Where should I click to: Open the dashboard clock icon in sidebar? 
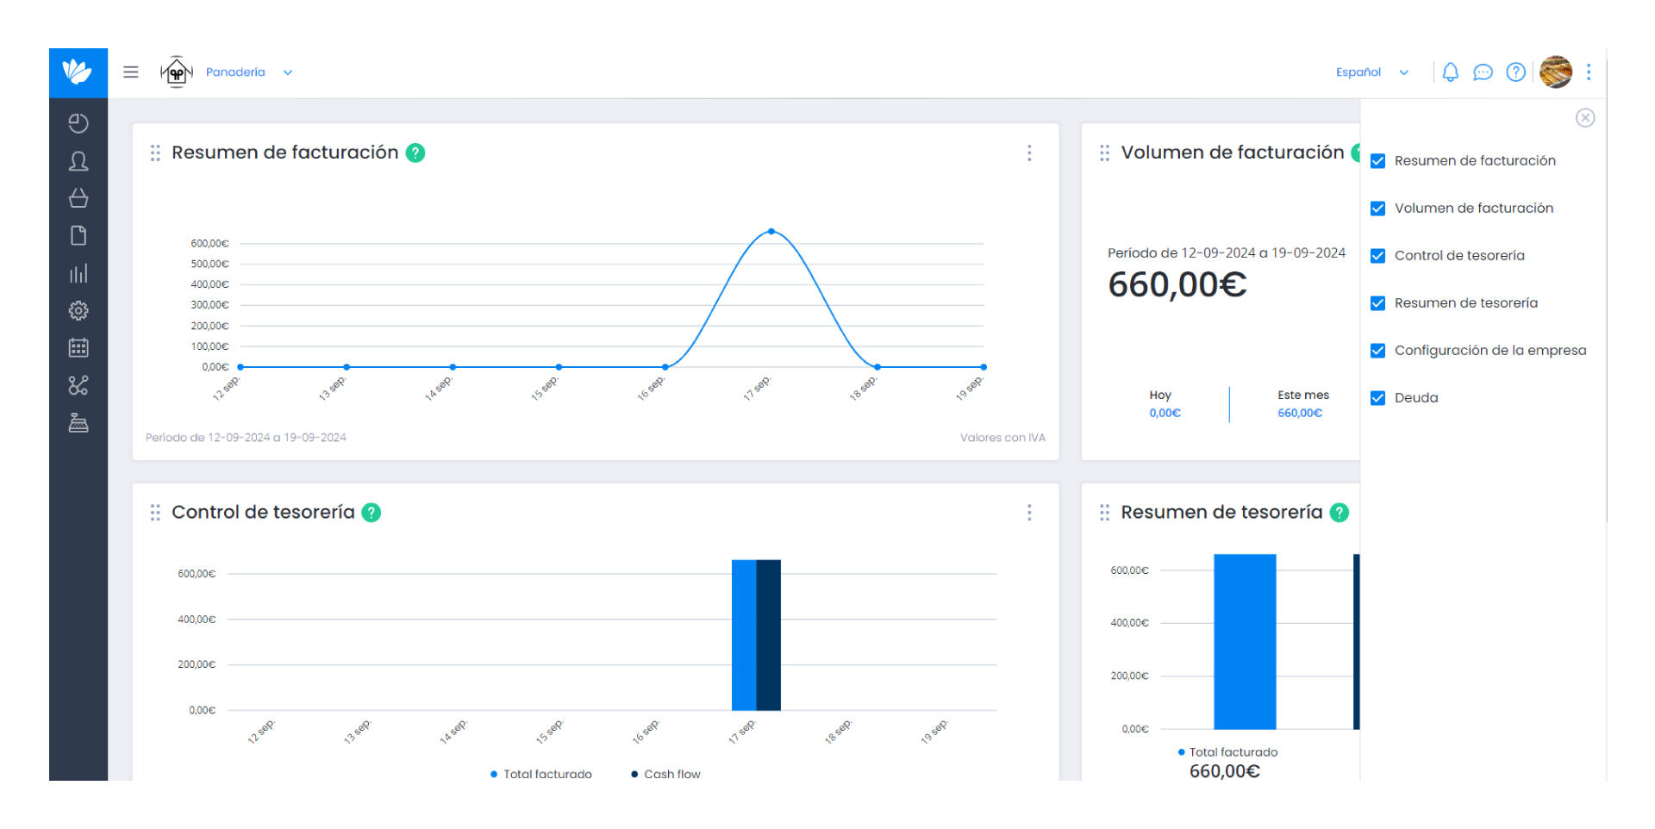coord(78,123)
